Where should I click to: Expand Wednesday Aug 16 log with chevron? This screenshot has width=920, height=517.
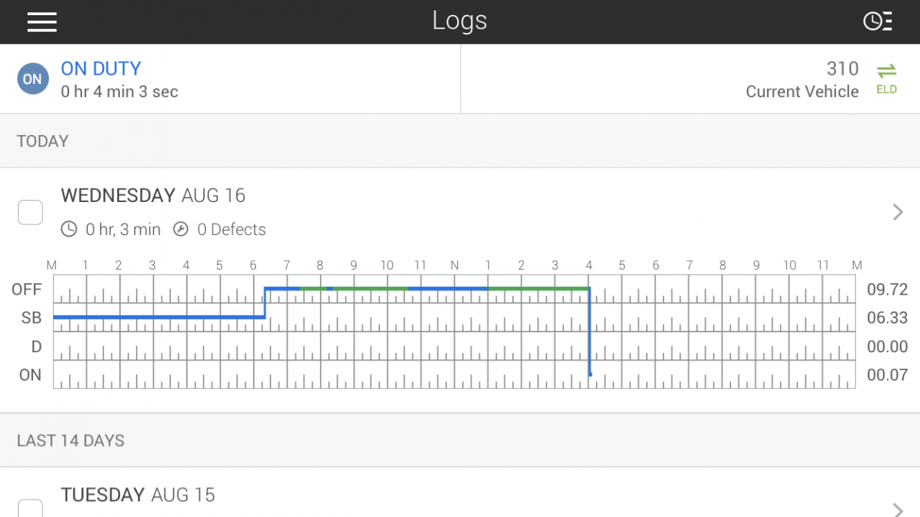point(898,212)
